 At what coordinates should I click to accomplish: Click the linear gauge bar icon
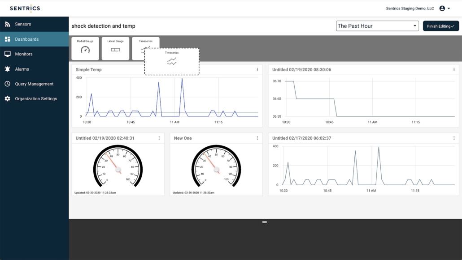tap(116, 50)
